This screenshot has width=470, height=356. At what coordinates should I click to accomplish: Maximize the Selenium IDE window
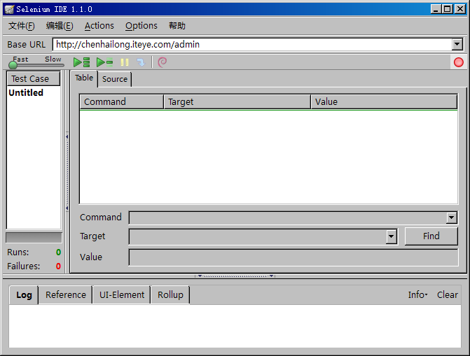pyautogui.click(x=448, y=9)
